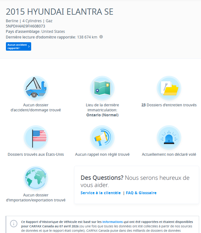
Task: Open the Service à la clientèle link
Action: pyautogui.click(x=100, y=193)
